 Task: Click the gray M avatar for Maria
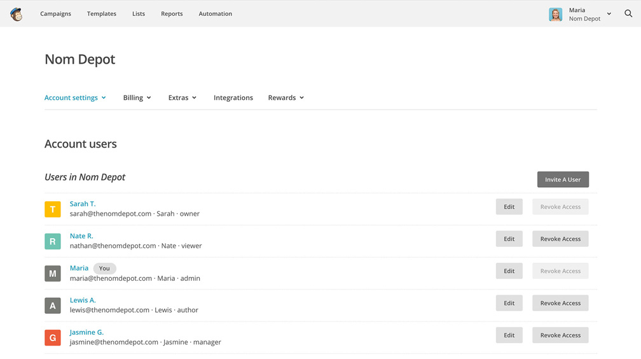(53, 273)
